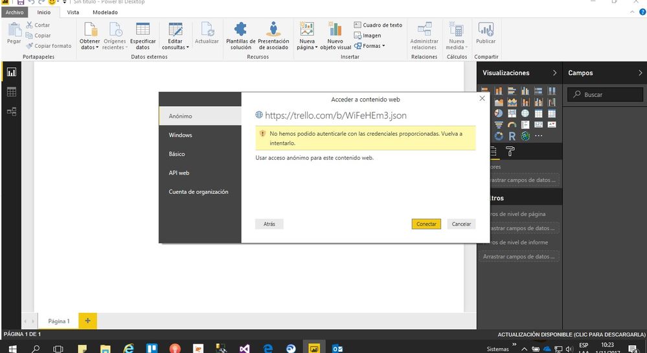Screen dimensions: 647x353
Task: Click the Atrás button
Action: [269, 224]
